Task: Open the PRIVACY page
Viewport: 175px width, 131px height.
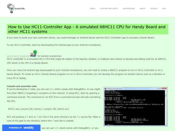Action: coord(154,8)
